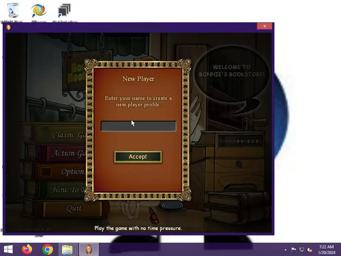Click the game window's title bar icon
This screenshot has height=256, width=341.
point(8,27)
